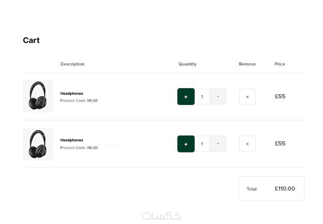Increase quantity of first Headphones item
323x224 pixels.
point(186,97)
